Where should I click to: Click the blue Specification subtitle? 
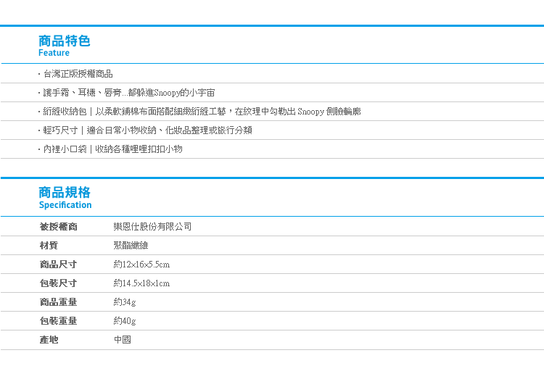(x=65, y=205)
